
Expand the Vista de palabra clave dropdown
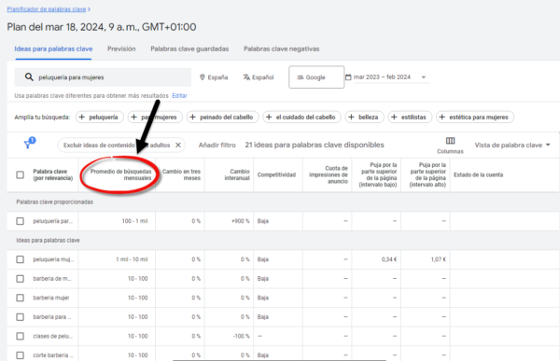point(512,145)
